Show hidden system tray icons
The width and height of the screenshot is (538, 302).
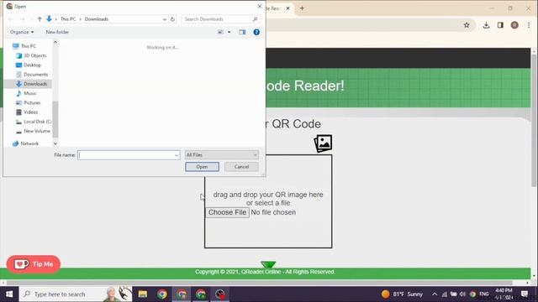pos(435,294)
